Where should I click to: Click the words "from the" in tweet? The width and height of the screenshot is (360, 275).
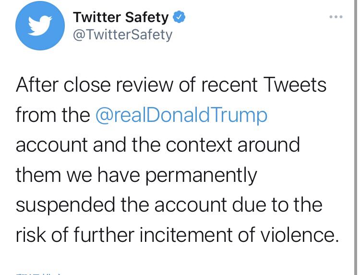click(53, 116)
